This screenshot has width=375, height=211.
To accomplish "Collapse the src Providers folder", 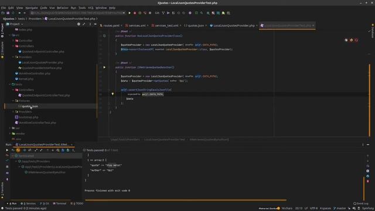I will coord(13,57).
